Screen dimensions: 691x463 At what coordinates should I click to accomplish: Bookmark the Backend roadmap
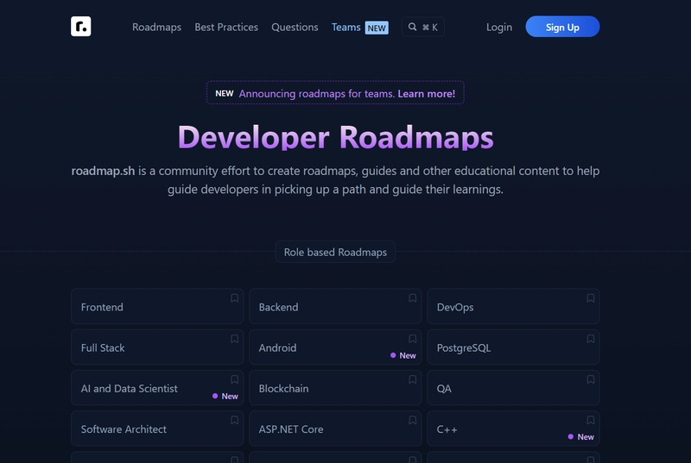coord(413,298)
